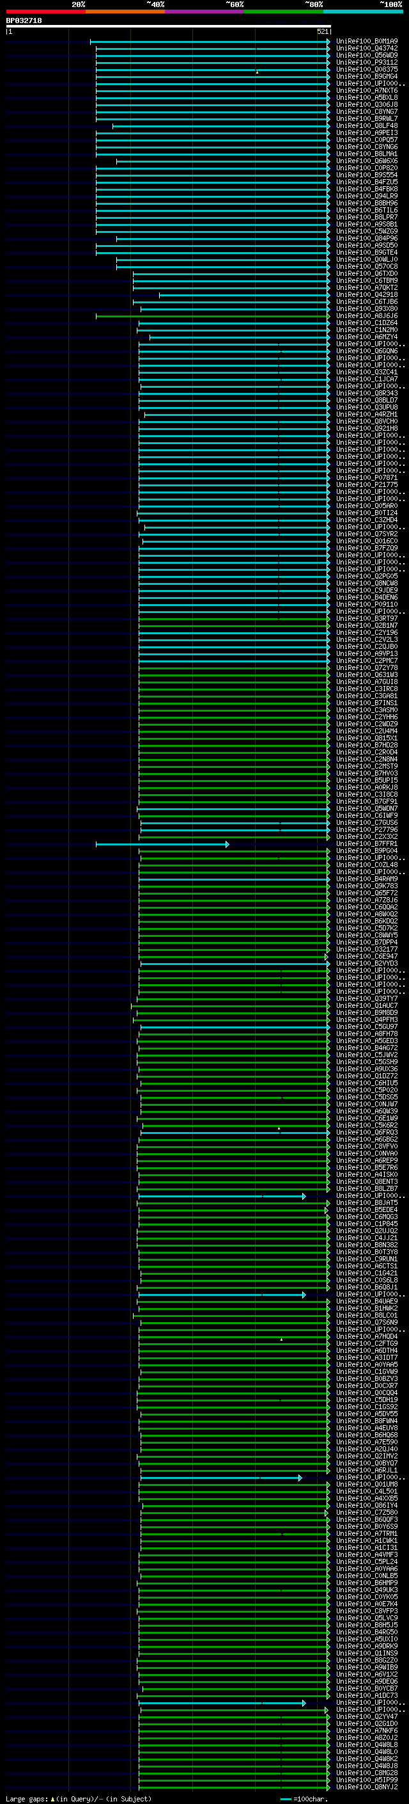Click the UniRef100_Q1INS9 label

point(367,1653)
